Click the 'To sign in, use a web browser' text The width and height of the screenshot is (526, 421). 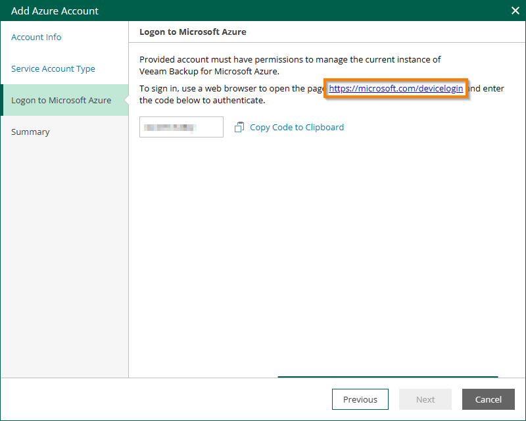(230, 88)
